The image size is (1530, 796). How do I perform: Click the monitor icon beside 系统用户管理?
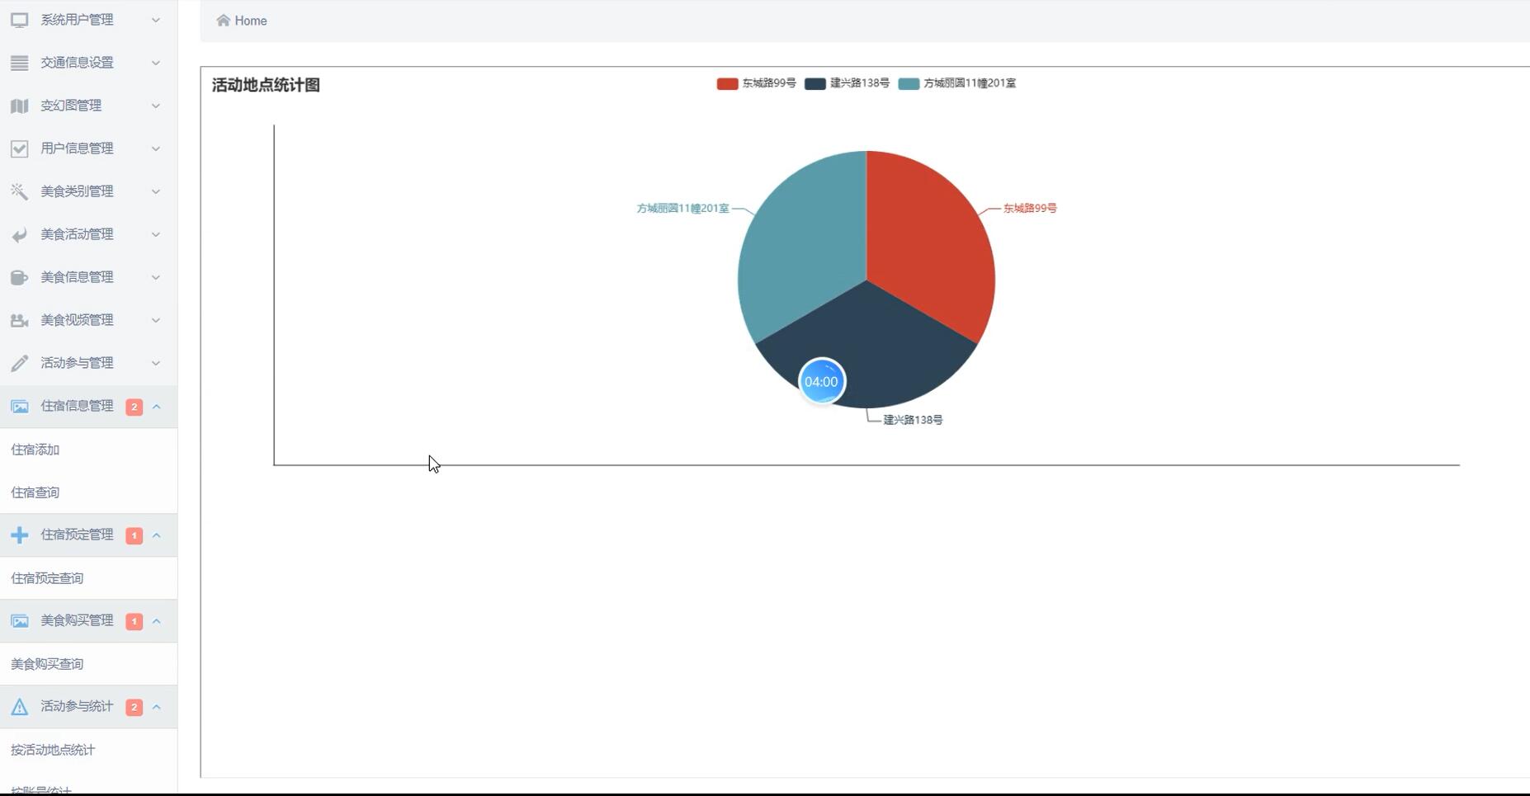[19, 20]
